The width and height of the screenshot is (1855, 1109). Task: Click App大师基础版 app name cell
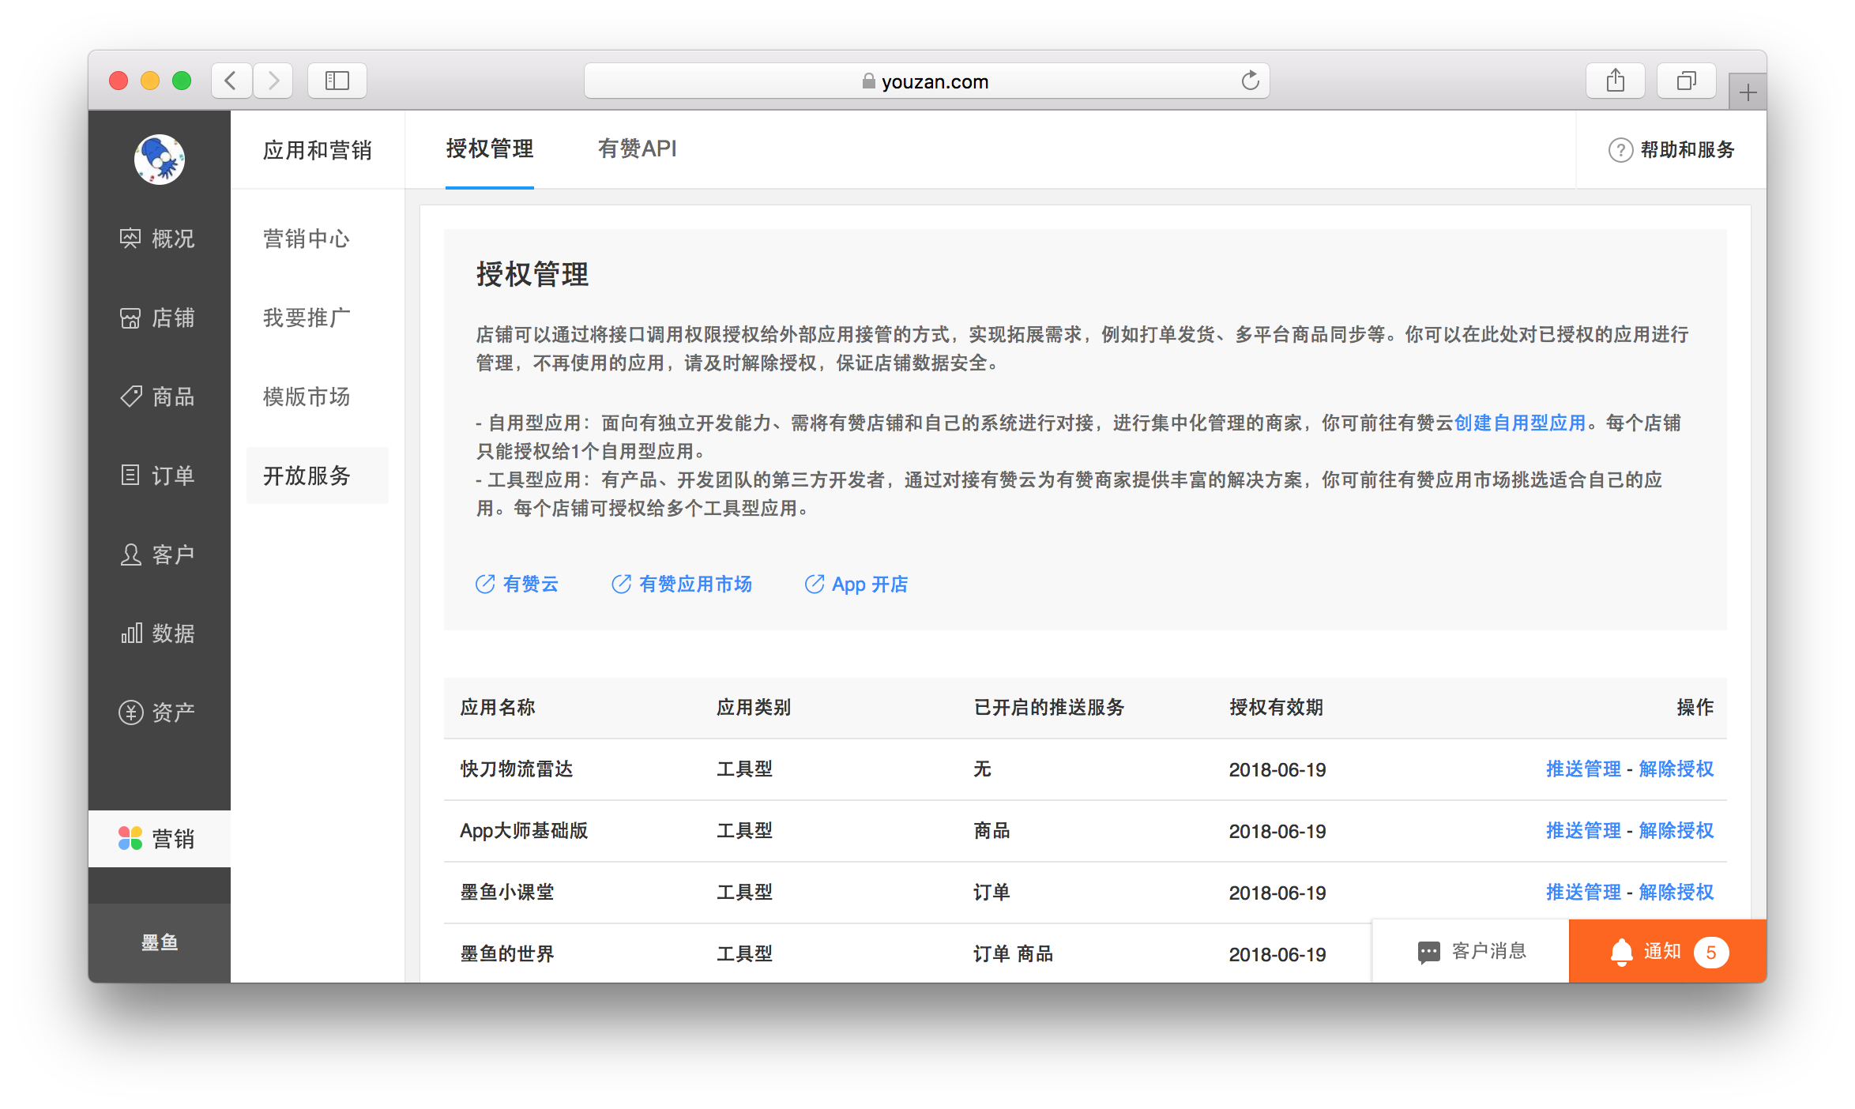tap(524, 830)
